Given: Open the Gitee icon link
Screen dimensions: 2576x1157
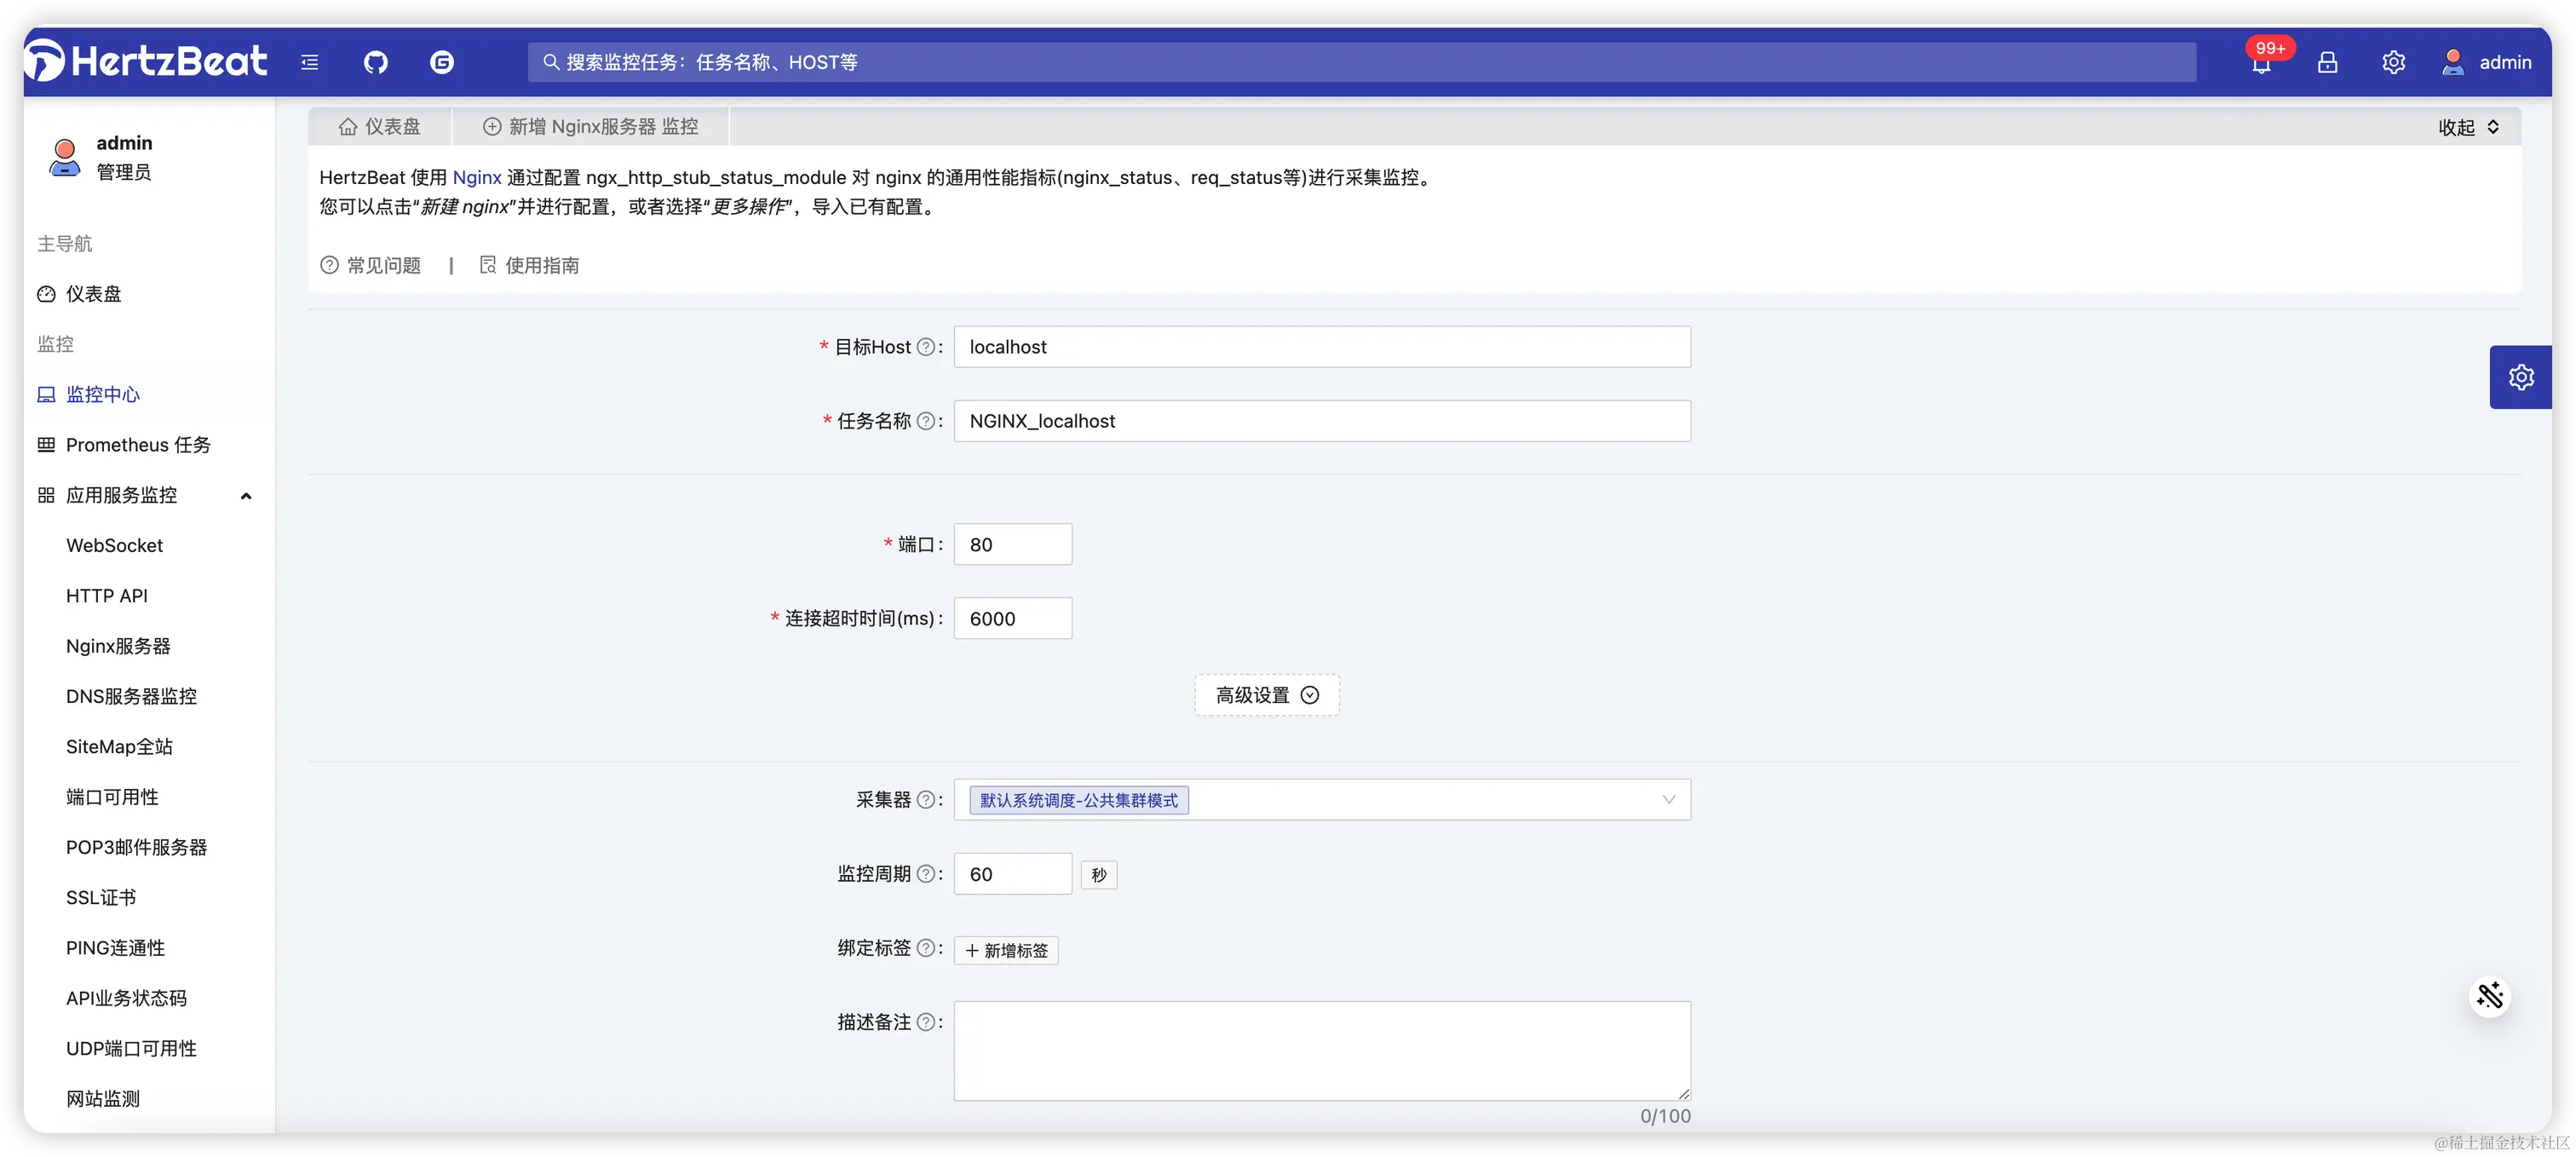Looking at the screenshot, I should coord(442,62).
